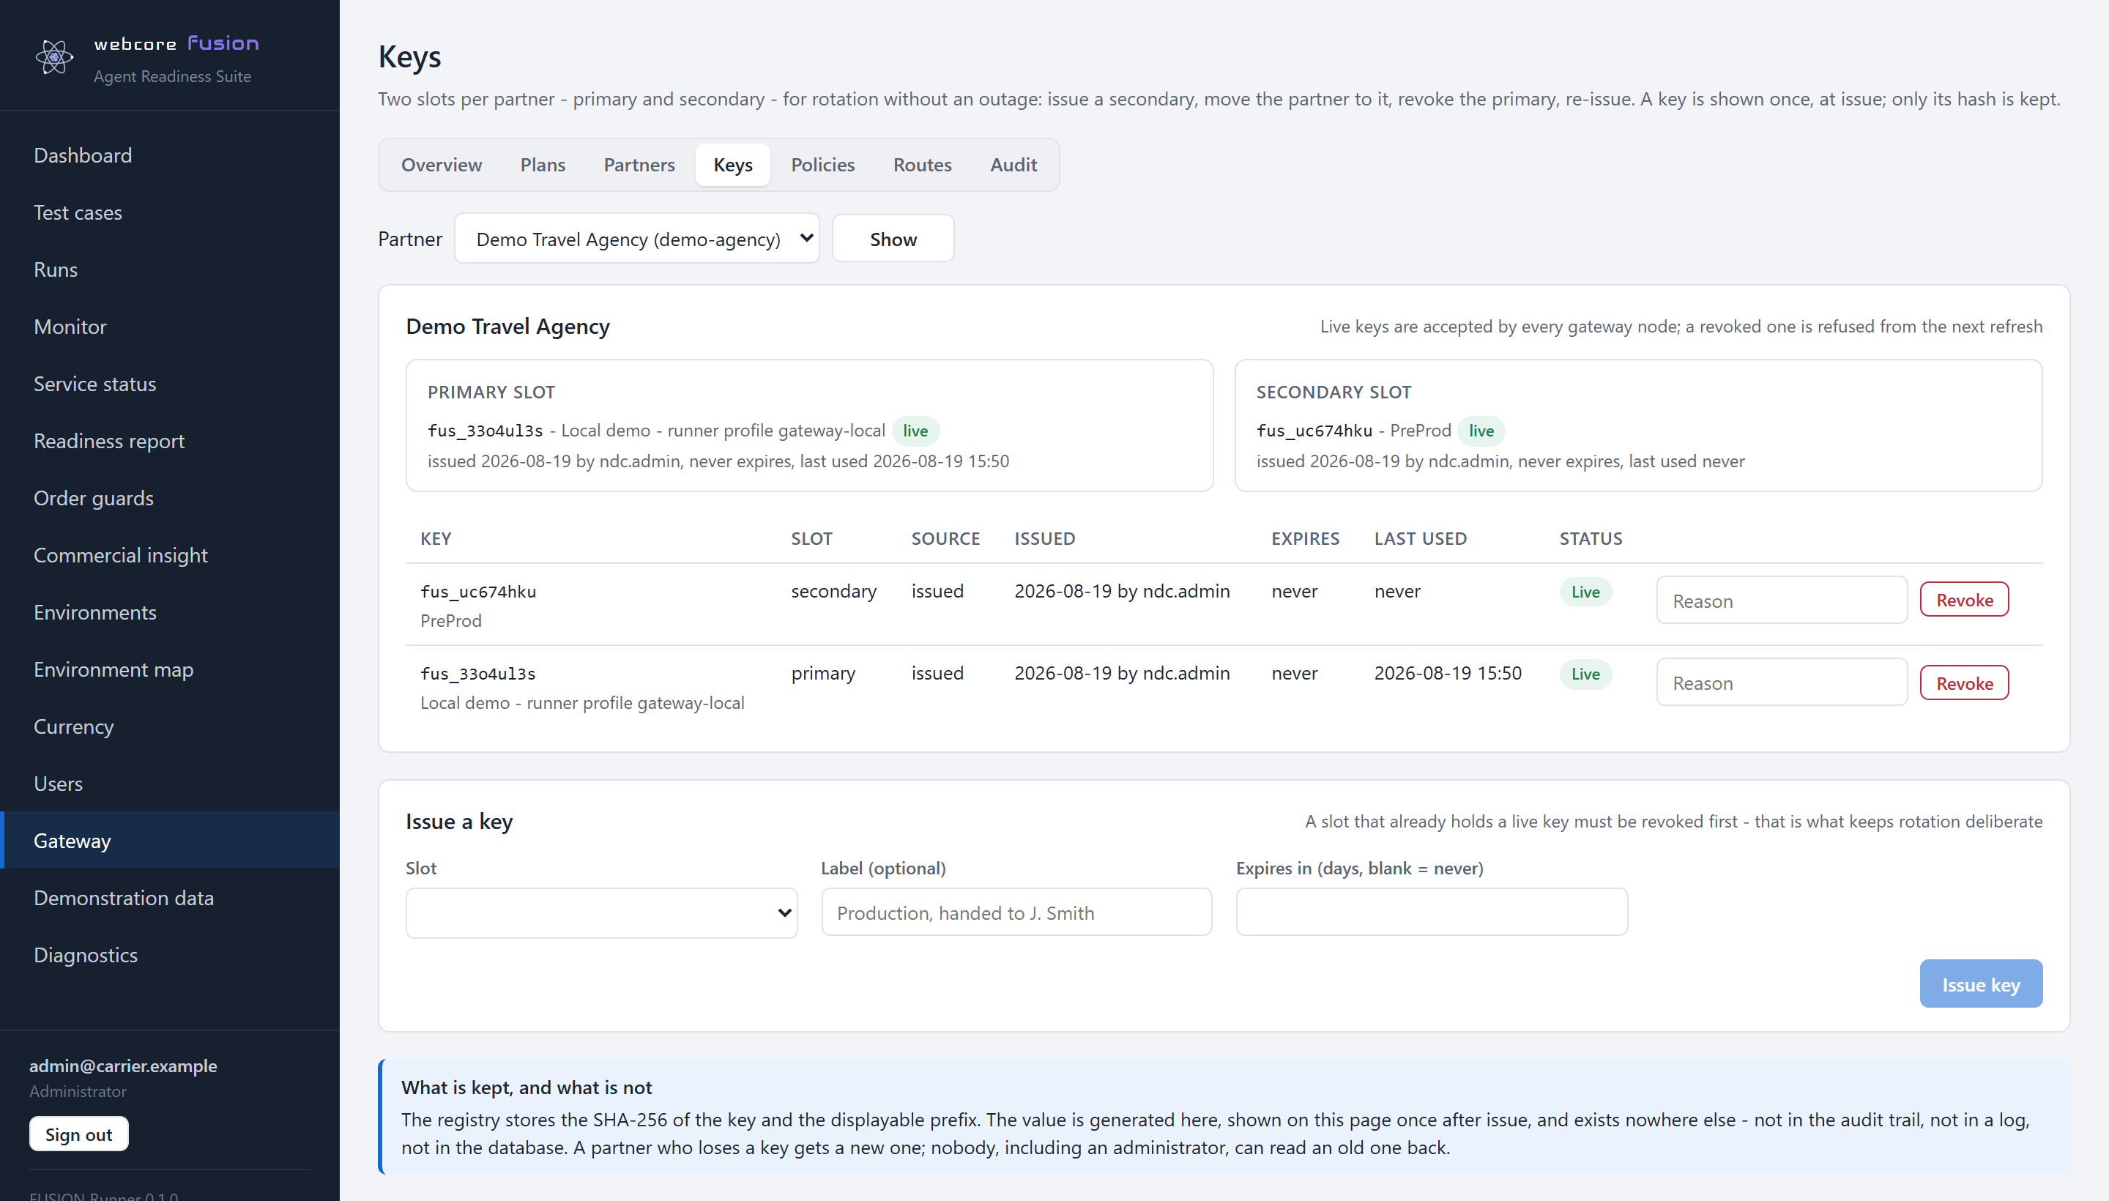Switch to the Routes tab
The height and width of the screenshot is (1201, 2109).
pyautogui.click(x=922, y=165)
